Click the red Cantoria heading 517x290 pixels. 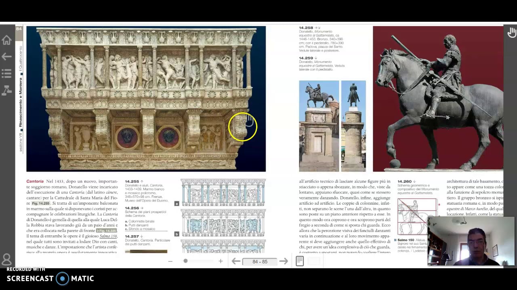click(x=35, y=181)
